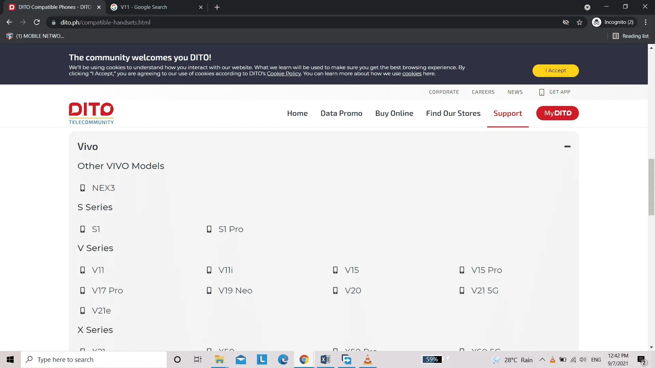Show hidden system tray icons

click(542, 359)
